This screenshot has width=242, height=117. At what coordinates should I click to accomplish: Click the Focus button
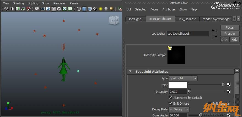click(230, 28)
